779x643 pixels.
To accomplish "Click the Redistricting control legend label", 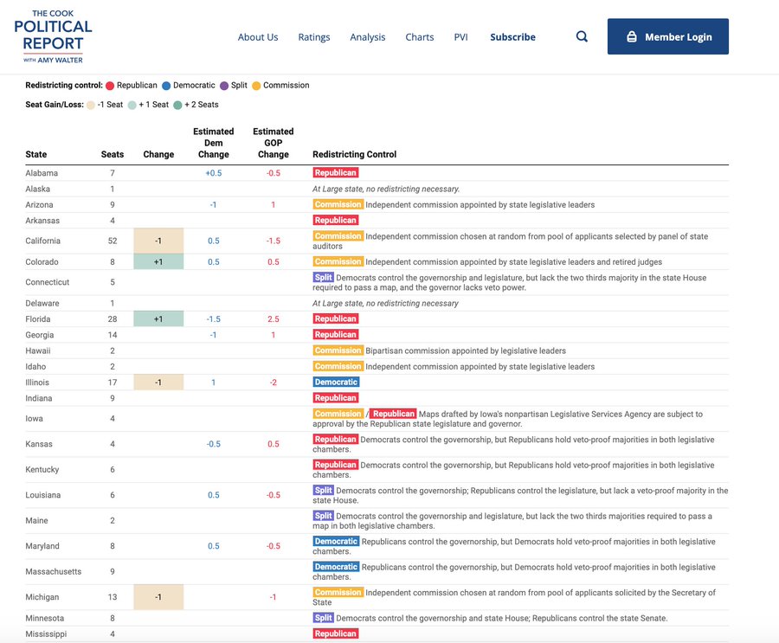I will [64, 86].
